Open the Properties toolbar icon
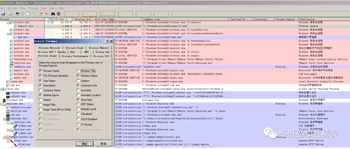This screenshot has height=149, width=350. point(41,14)
